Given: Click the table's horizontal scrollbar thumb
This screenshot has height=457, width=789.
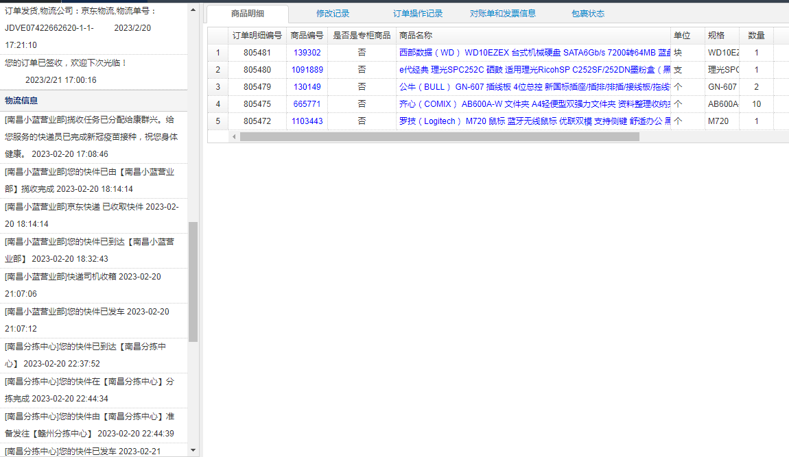Looking at the screenshot, I should (439, 137).
